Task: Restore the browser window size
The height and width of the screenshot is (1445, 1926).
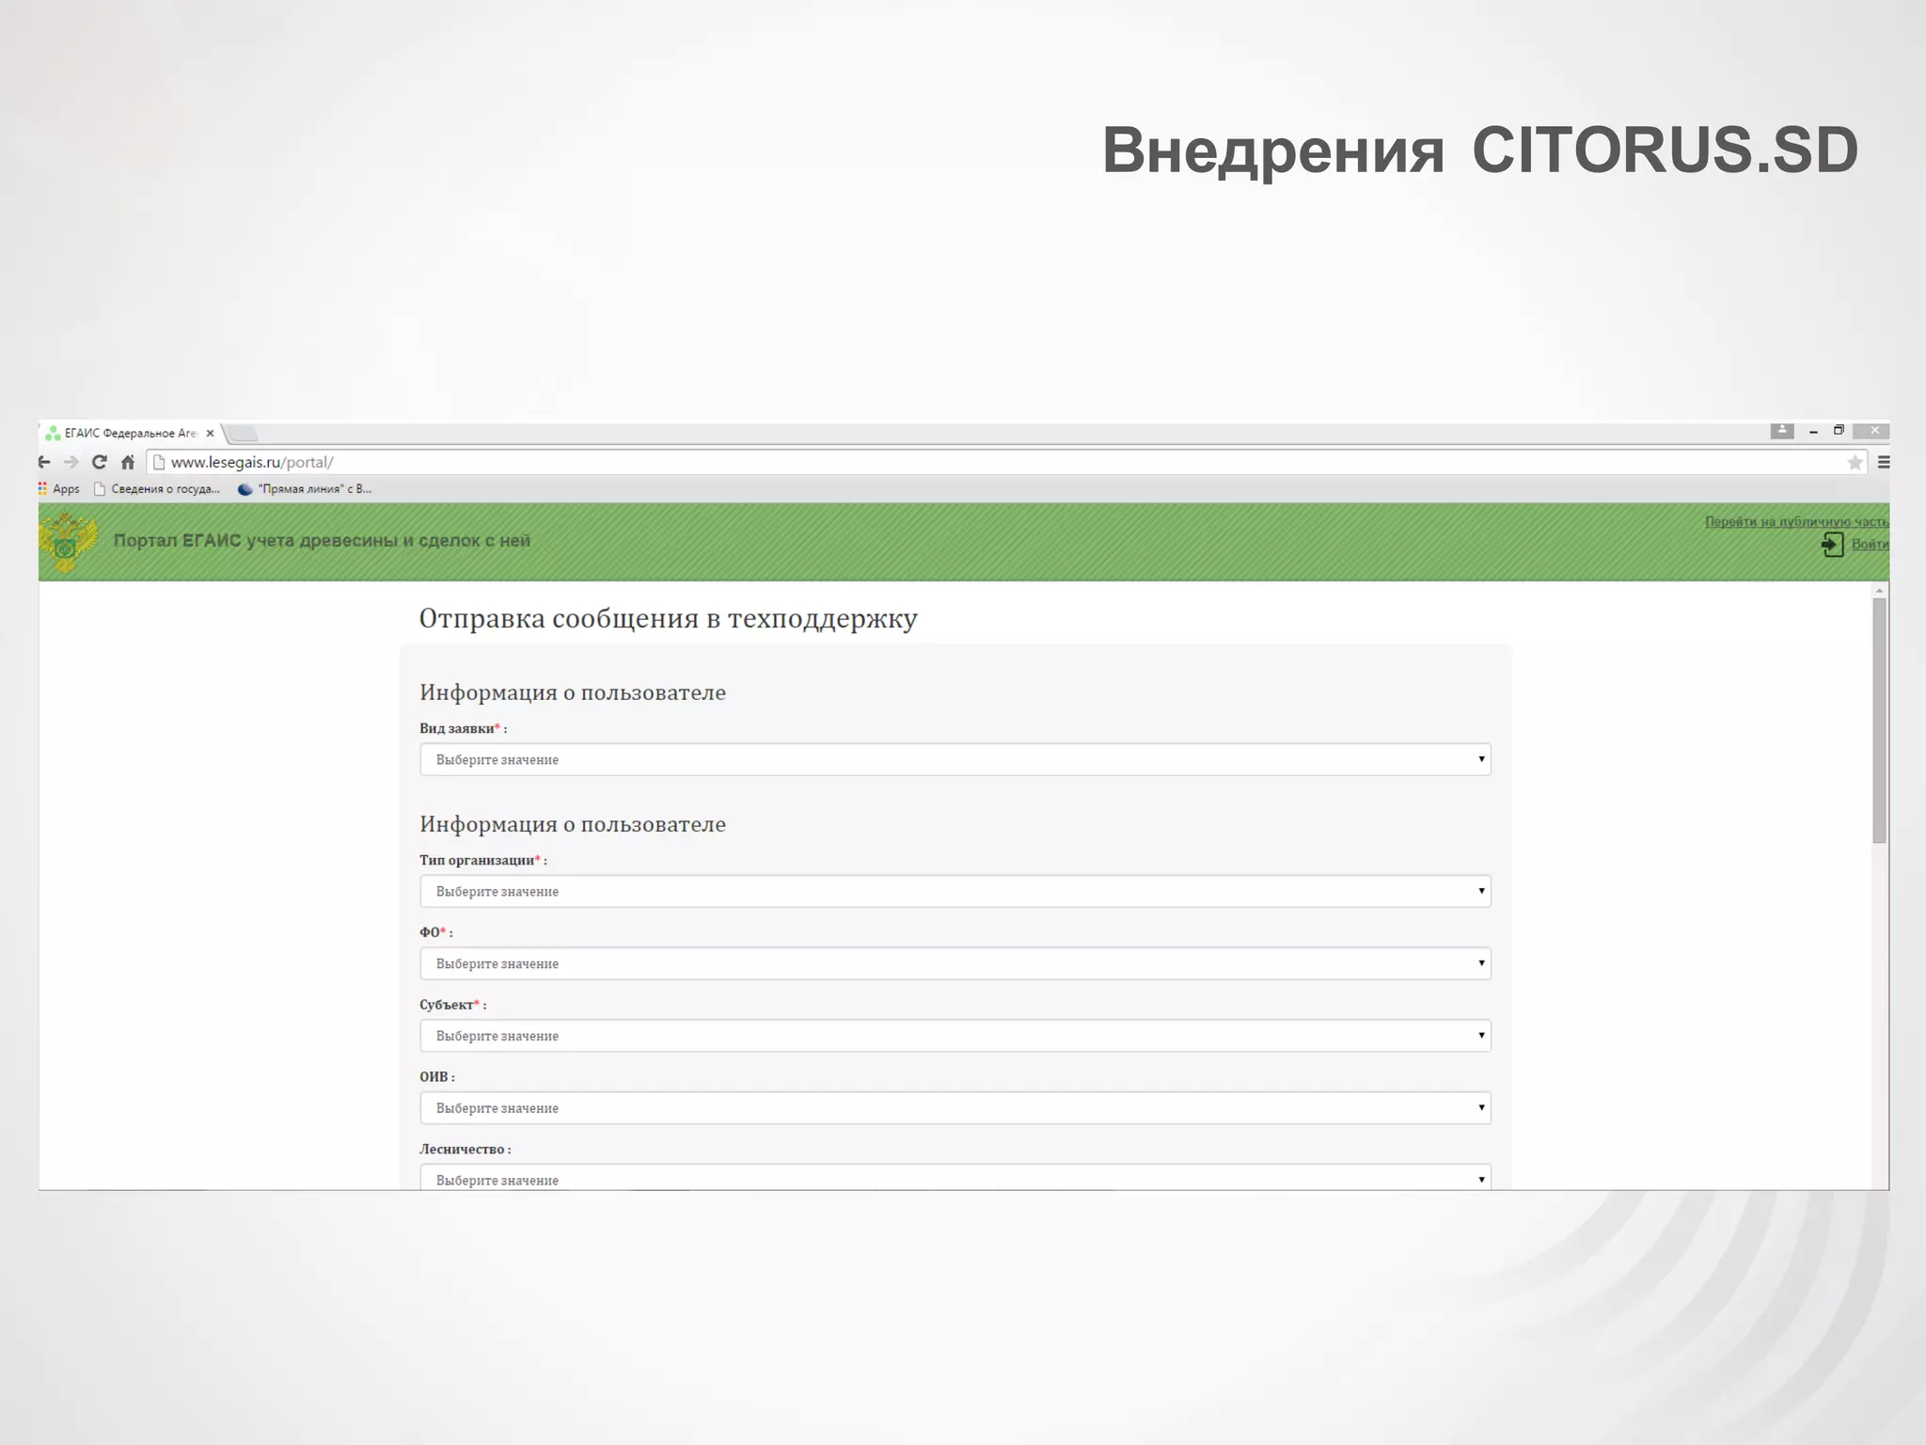Action: point(1839,431)
